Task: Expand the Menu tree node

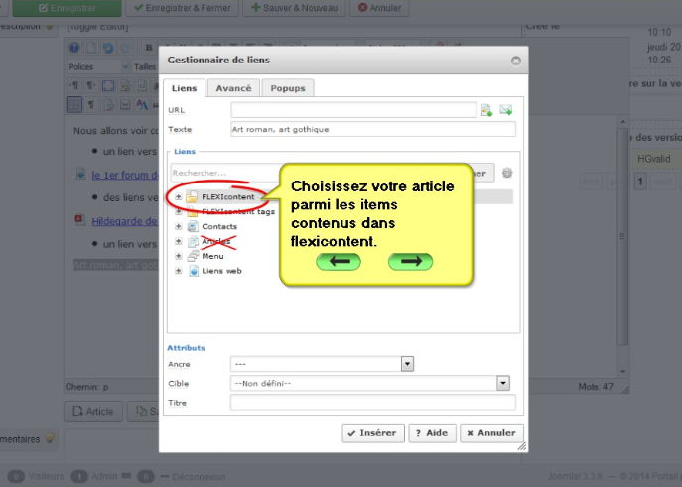Action: tap(179, 256)
